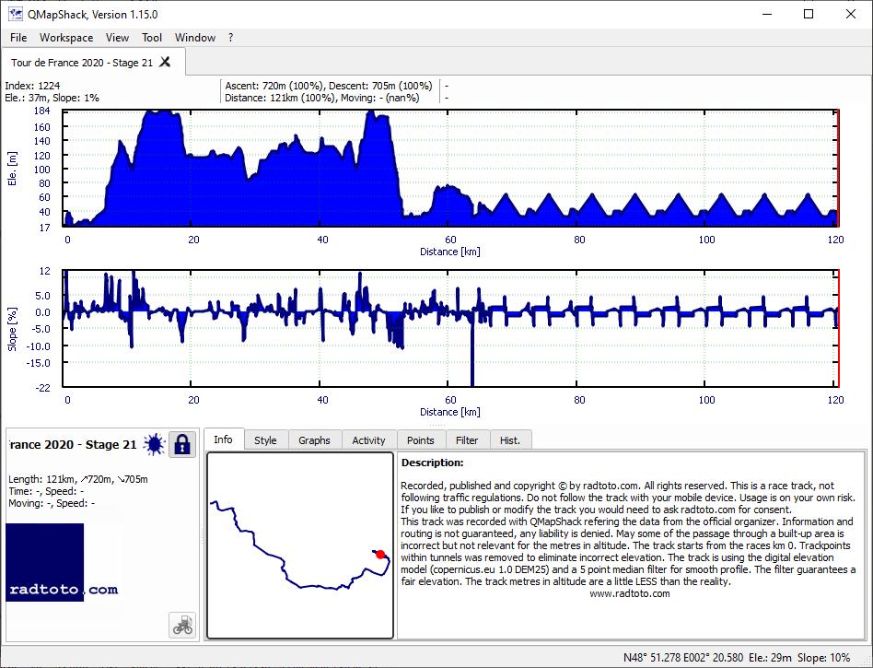Close the Tour de France Stage 21 tab

(165, 62)
